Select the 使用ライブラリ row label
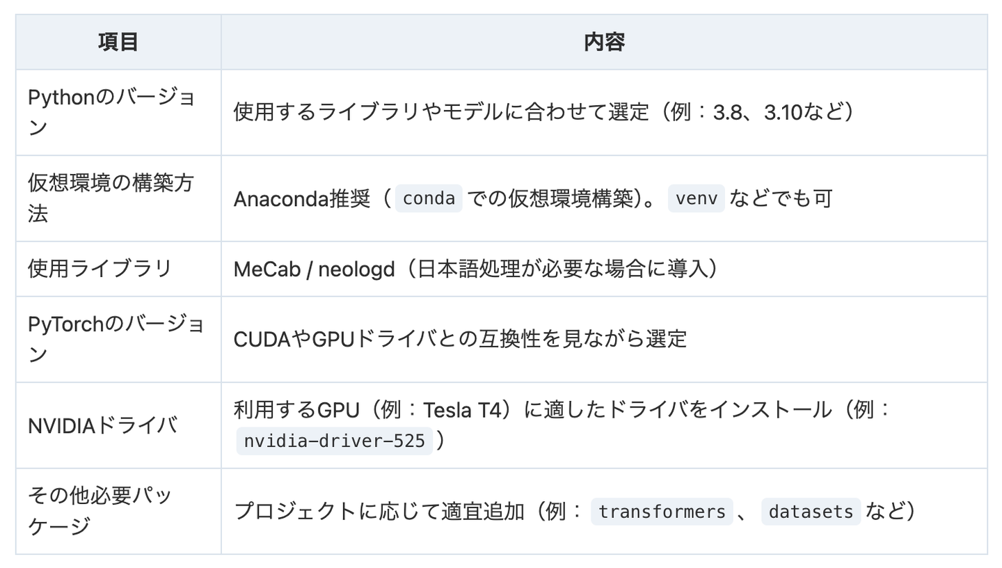 [100, 269]
